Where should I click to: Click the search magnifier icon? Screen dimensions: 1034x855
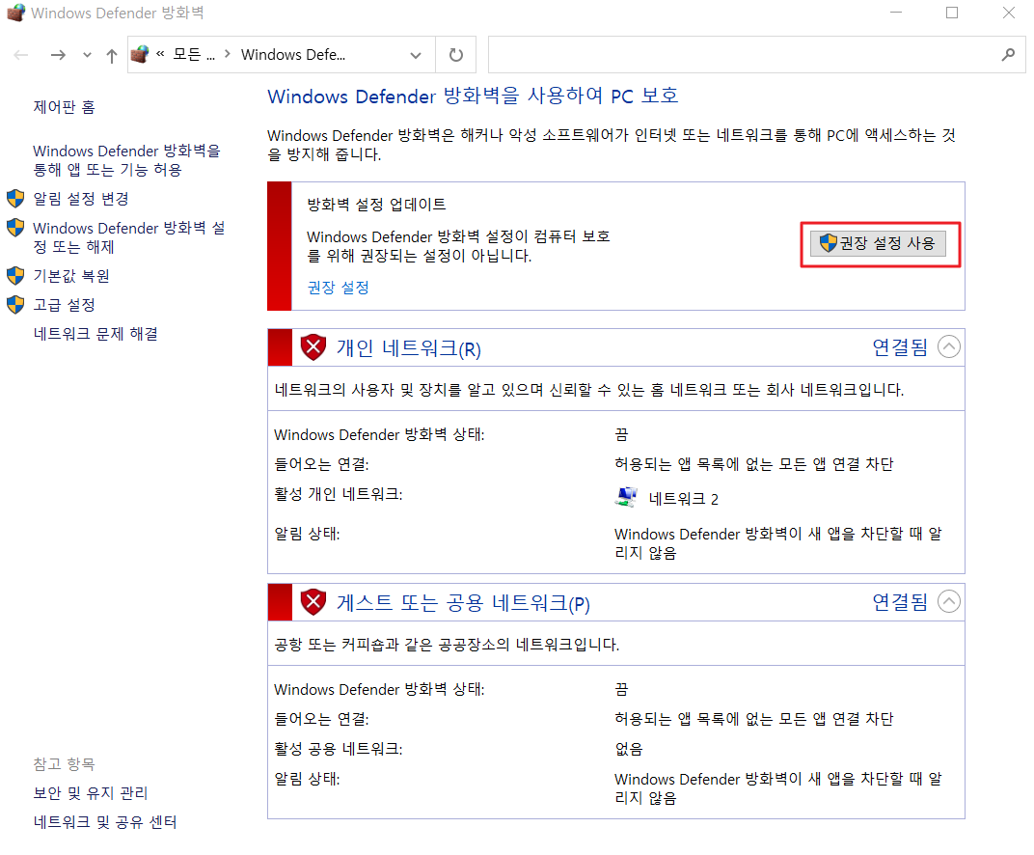click(x=1008, y=55)
